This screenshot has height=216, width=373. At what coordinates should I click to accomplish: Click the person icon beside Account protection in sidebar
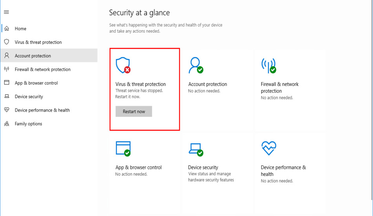7,56
